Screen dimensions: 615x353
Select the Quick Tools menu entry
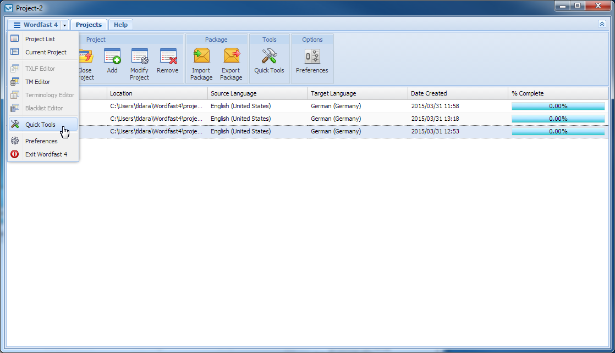(x=43, y=125)
